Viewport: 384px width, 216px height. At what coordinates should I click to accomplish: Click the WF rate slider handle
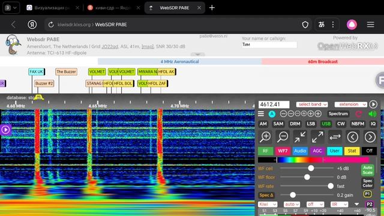(x=331, y=186)
